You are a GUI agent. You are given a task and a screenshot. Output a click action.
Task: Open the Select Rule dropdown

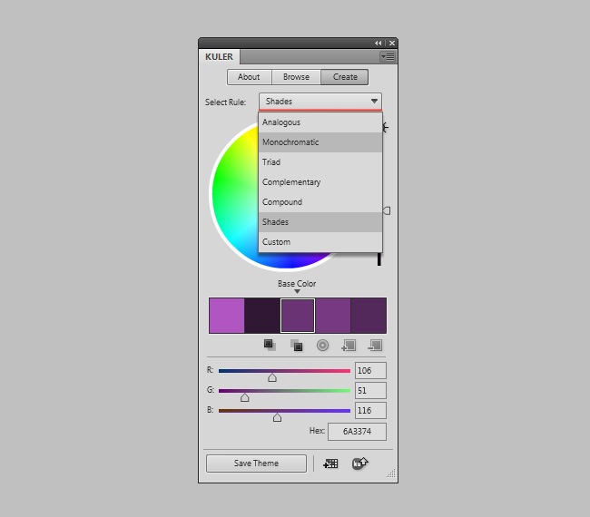[320, 102]
